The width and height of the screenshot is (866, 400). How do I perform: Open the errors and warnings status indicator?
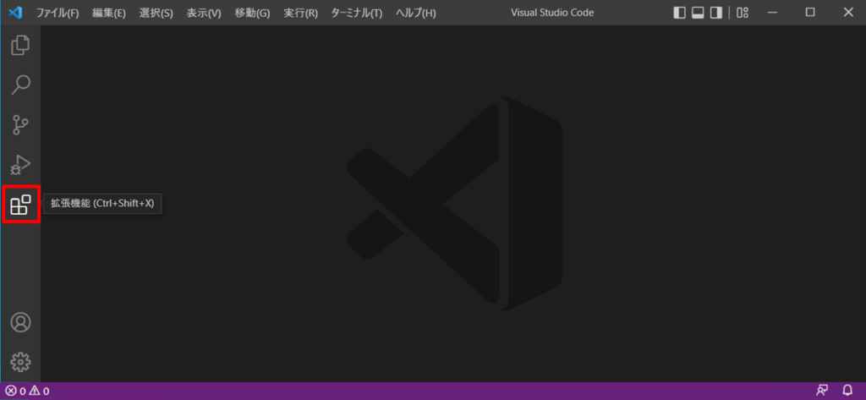(27, 392)
